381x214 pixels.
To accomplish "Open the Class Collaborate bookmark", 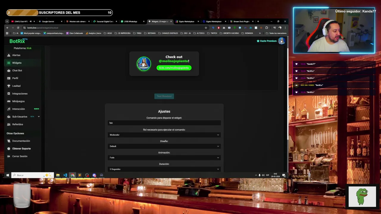I will tap(75, 33).
